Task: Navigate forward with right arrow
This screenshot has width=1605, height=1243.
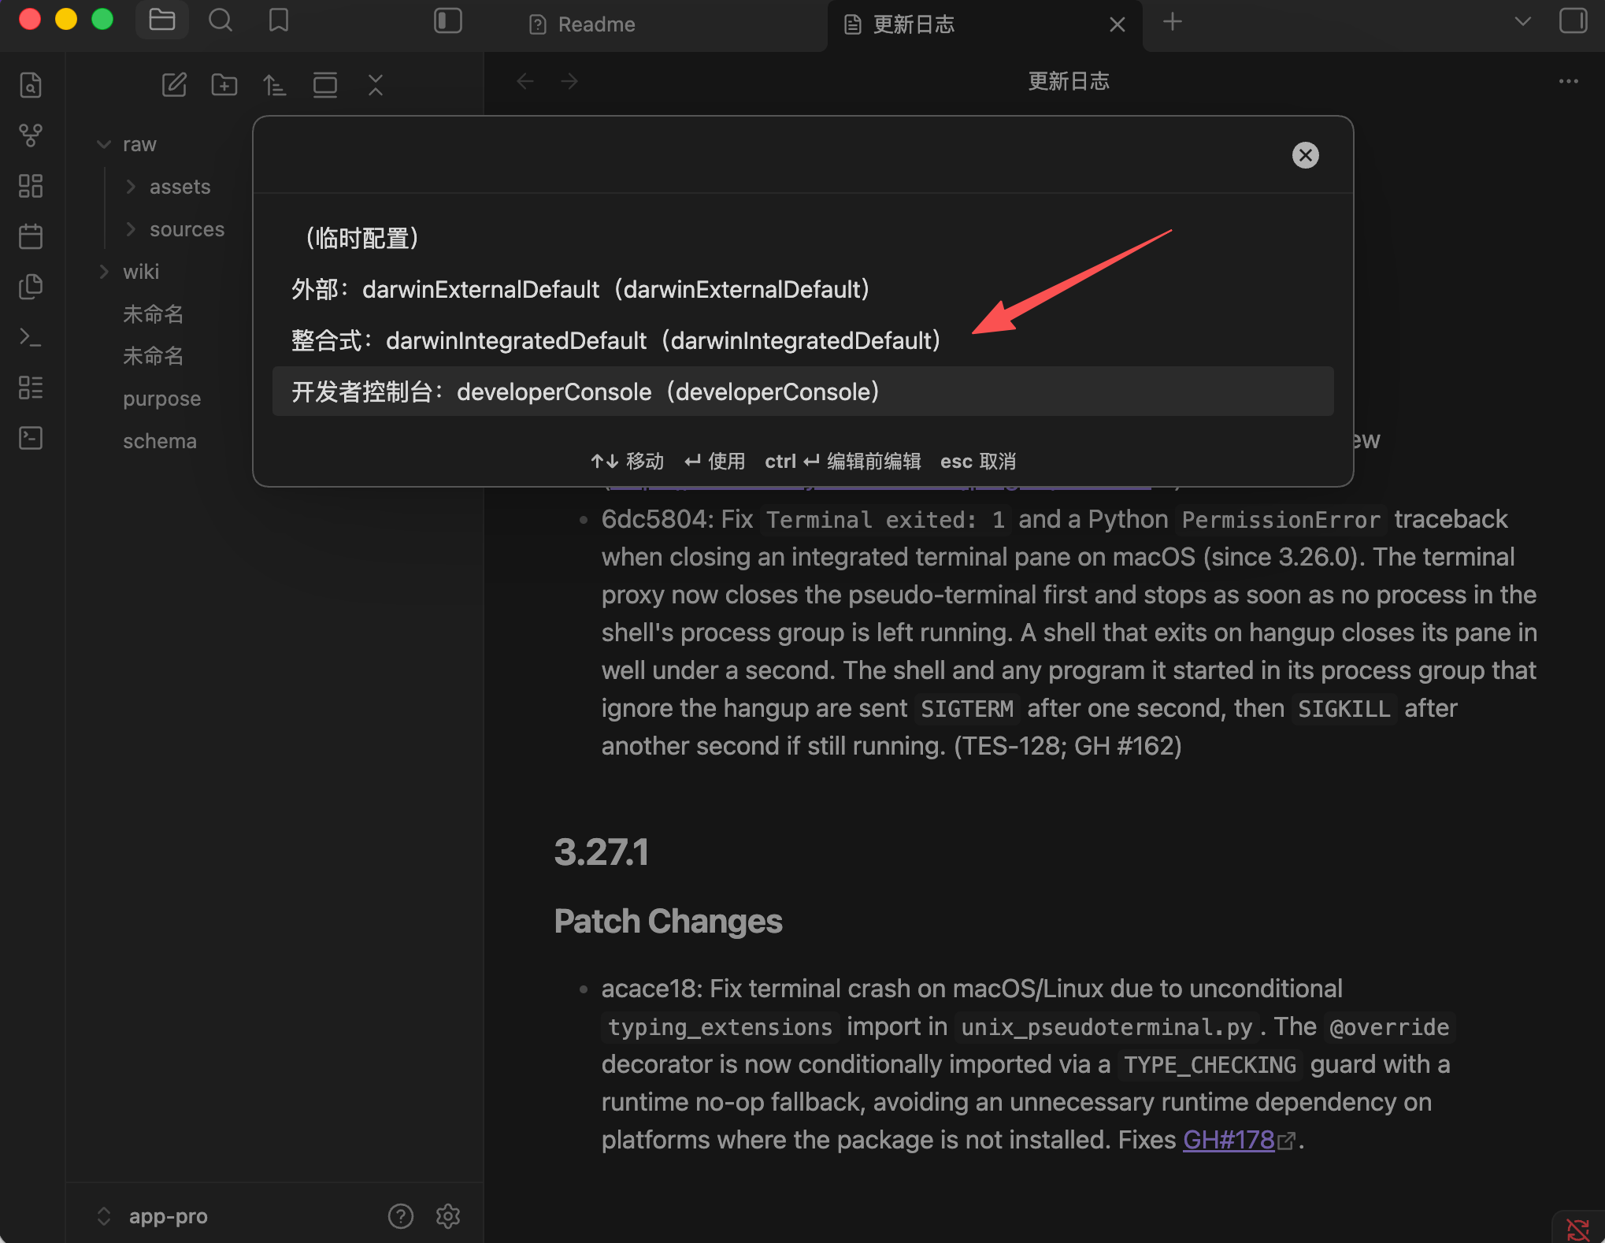Action: (x=569, y=81)
